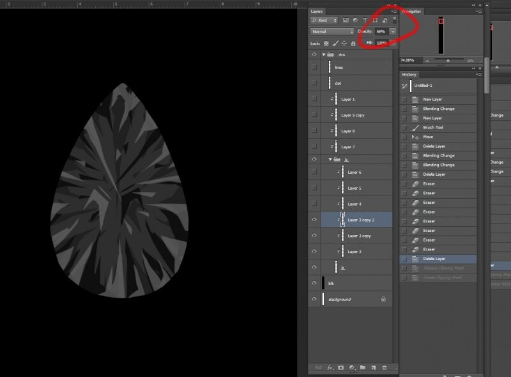
Task: Filter layers by type layers (T icon)
Action: (365, 20)
